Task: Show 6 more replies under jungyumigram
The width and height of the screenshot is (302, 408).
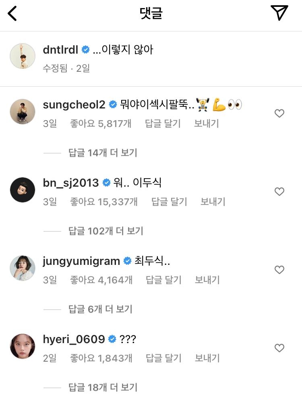Action: (100, 309)
